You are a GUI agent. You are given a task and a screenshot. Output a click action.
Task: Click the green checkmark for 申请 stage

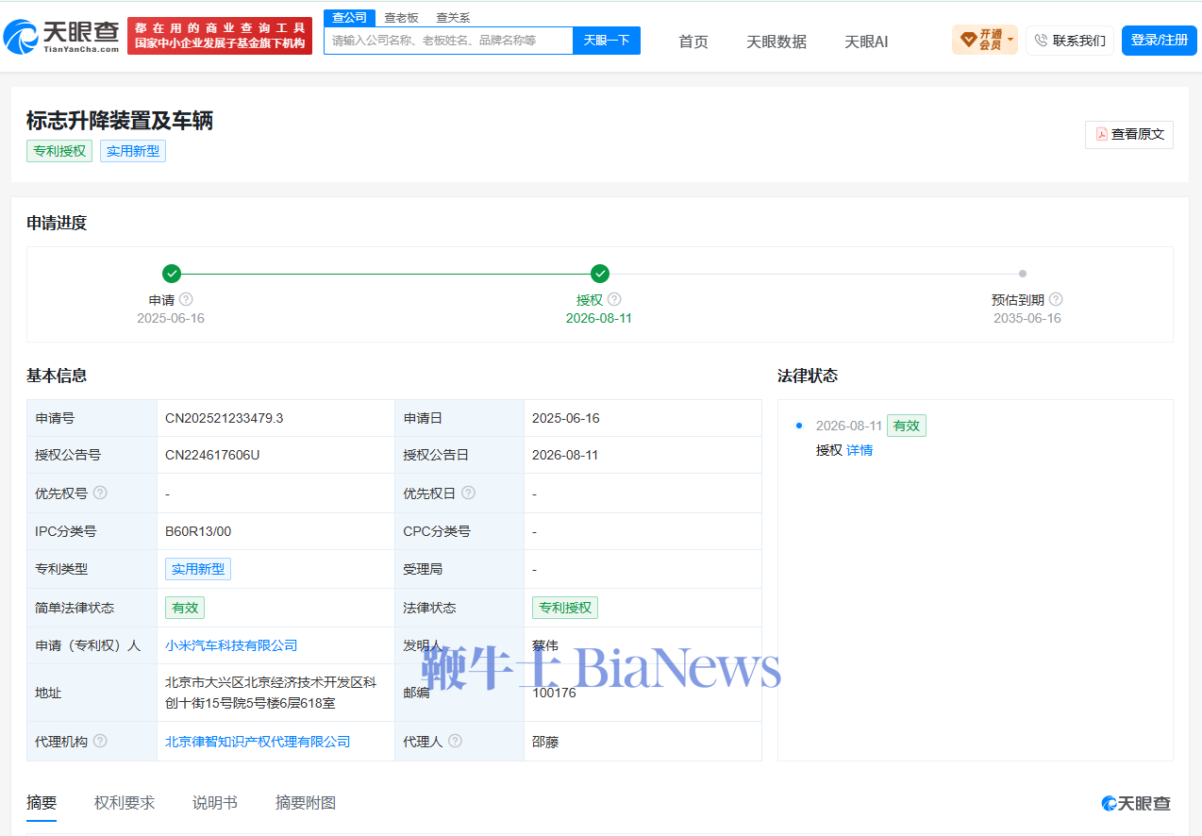[172, 274]
